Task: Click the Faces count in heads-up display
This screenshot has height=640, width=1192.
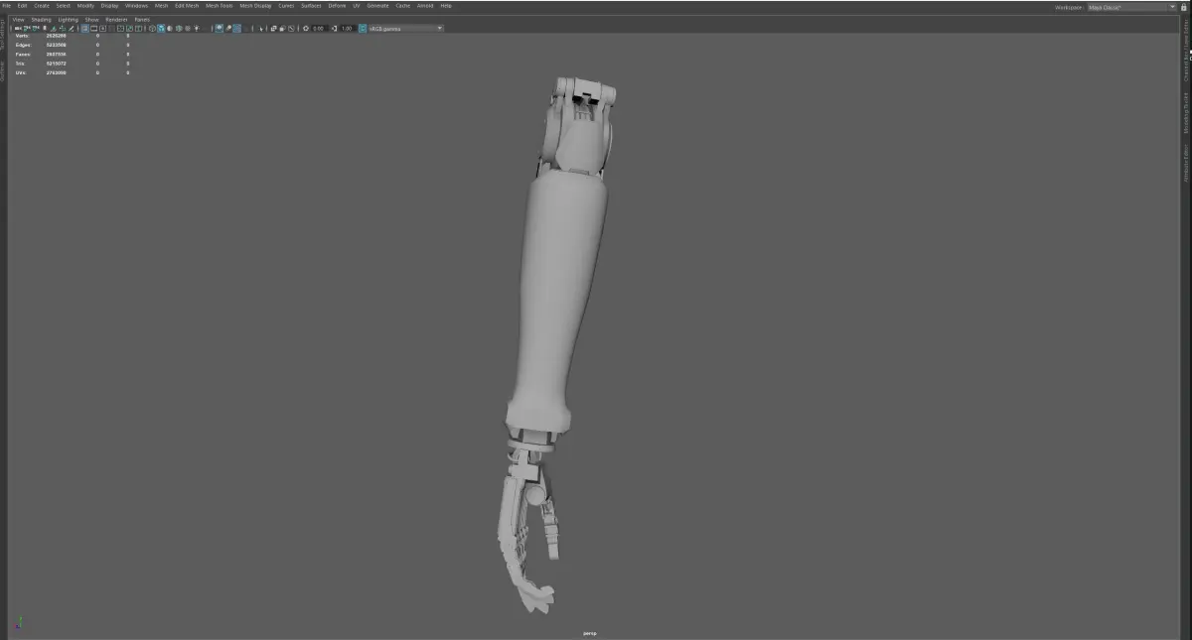Action: (57, 54)
